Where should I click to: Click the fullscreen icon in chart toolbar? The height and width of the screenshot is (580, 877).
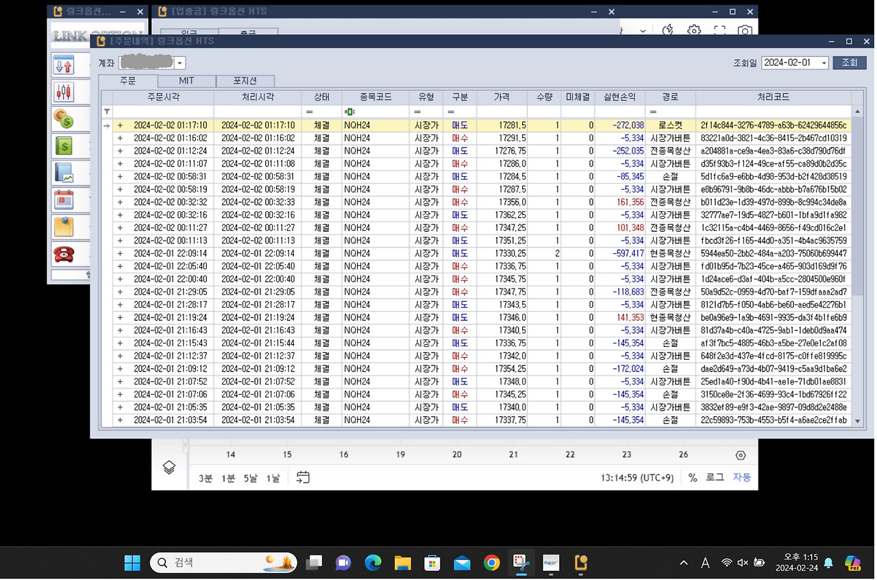coord(719,30)
